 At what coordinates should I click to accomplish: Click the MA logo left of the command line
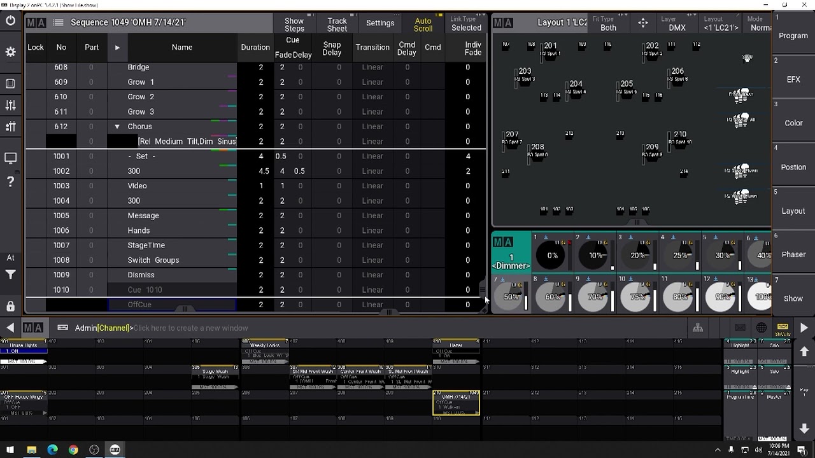[33, 328]
